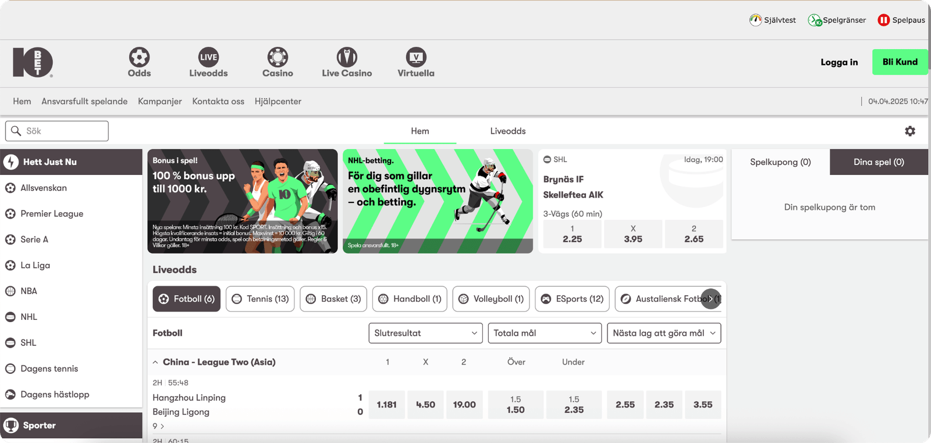Image resolution: width=931 pixels, height=443 pixels.
Task: Select Tennis (13) sport filter
Action: [260, 299]
